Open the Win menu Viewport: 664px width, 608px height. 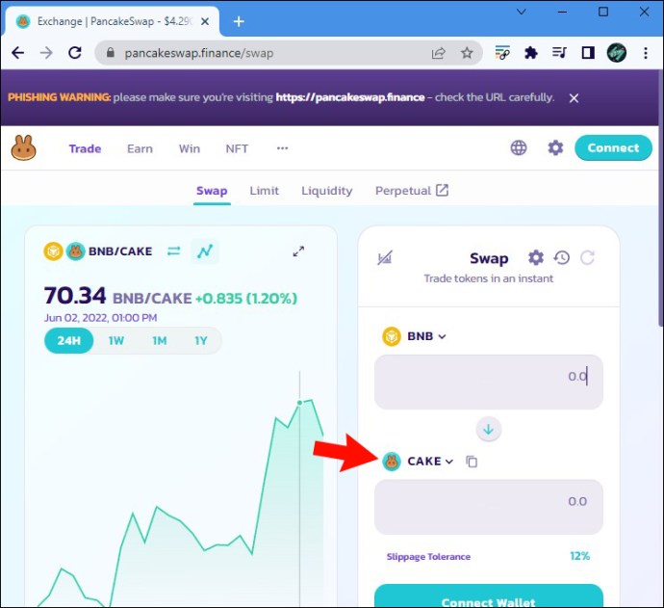point(190,148)
